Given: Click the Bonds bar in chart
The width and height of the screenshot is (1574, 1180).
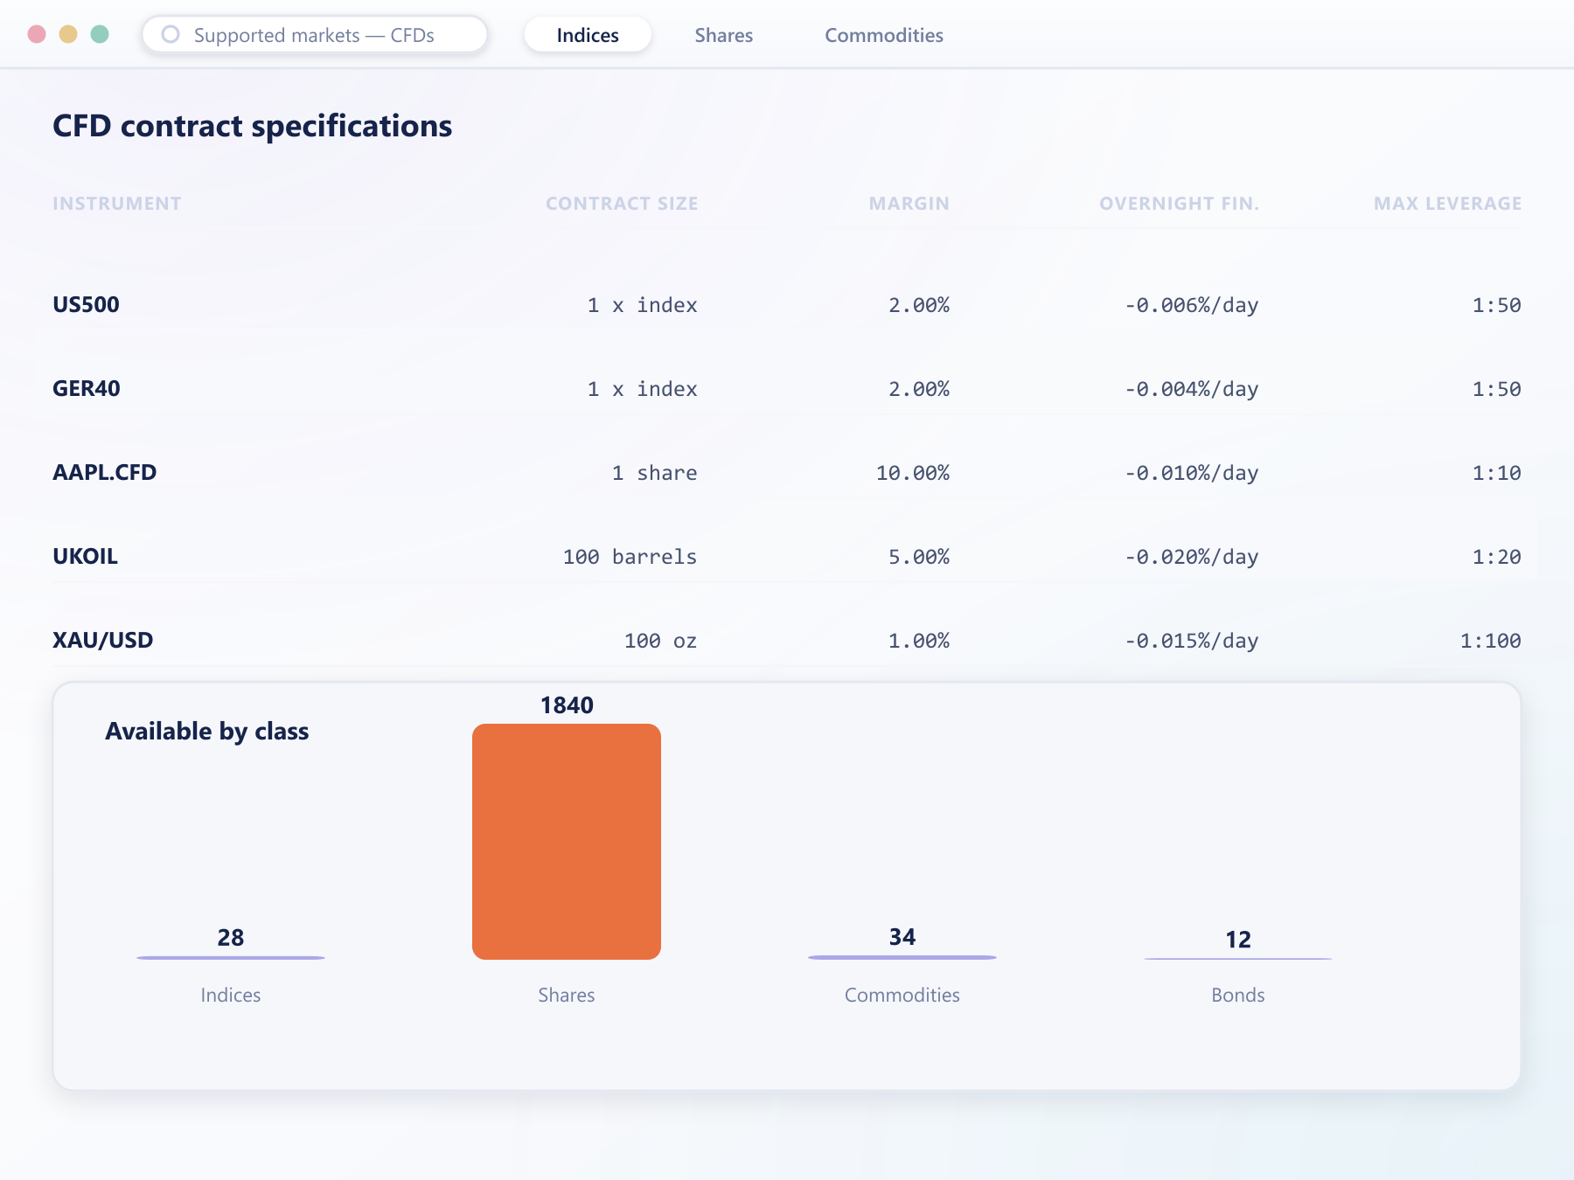Looking at the screenshot, I should (1238, 959).
